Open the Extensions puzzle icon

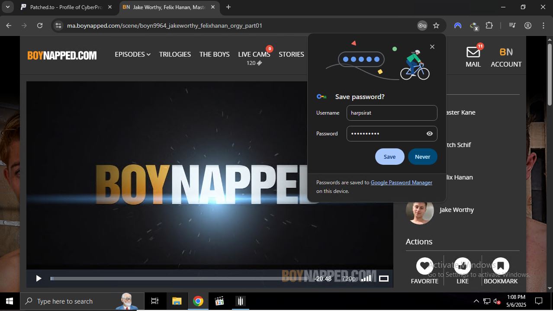[x=489, y=26]
